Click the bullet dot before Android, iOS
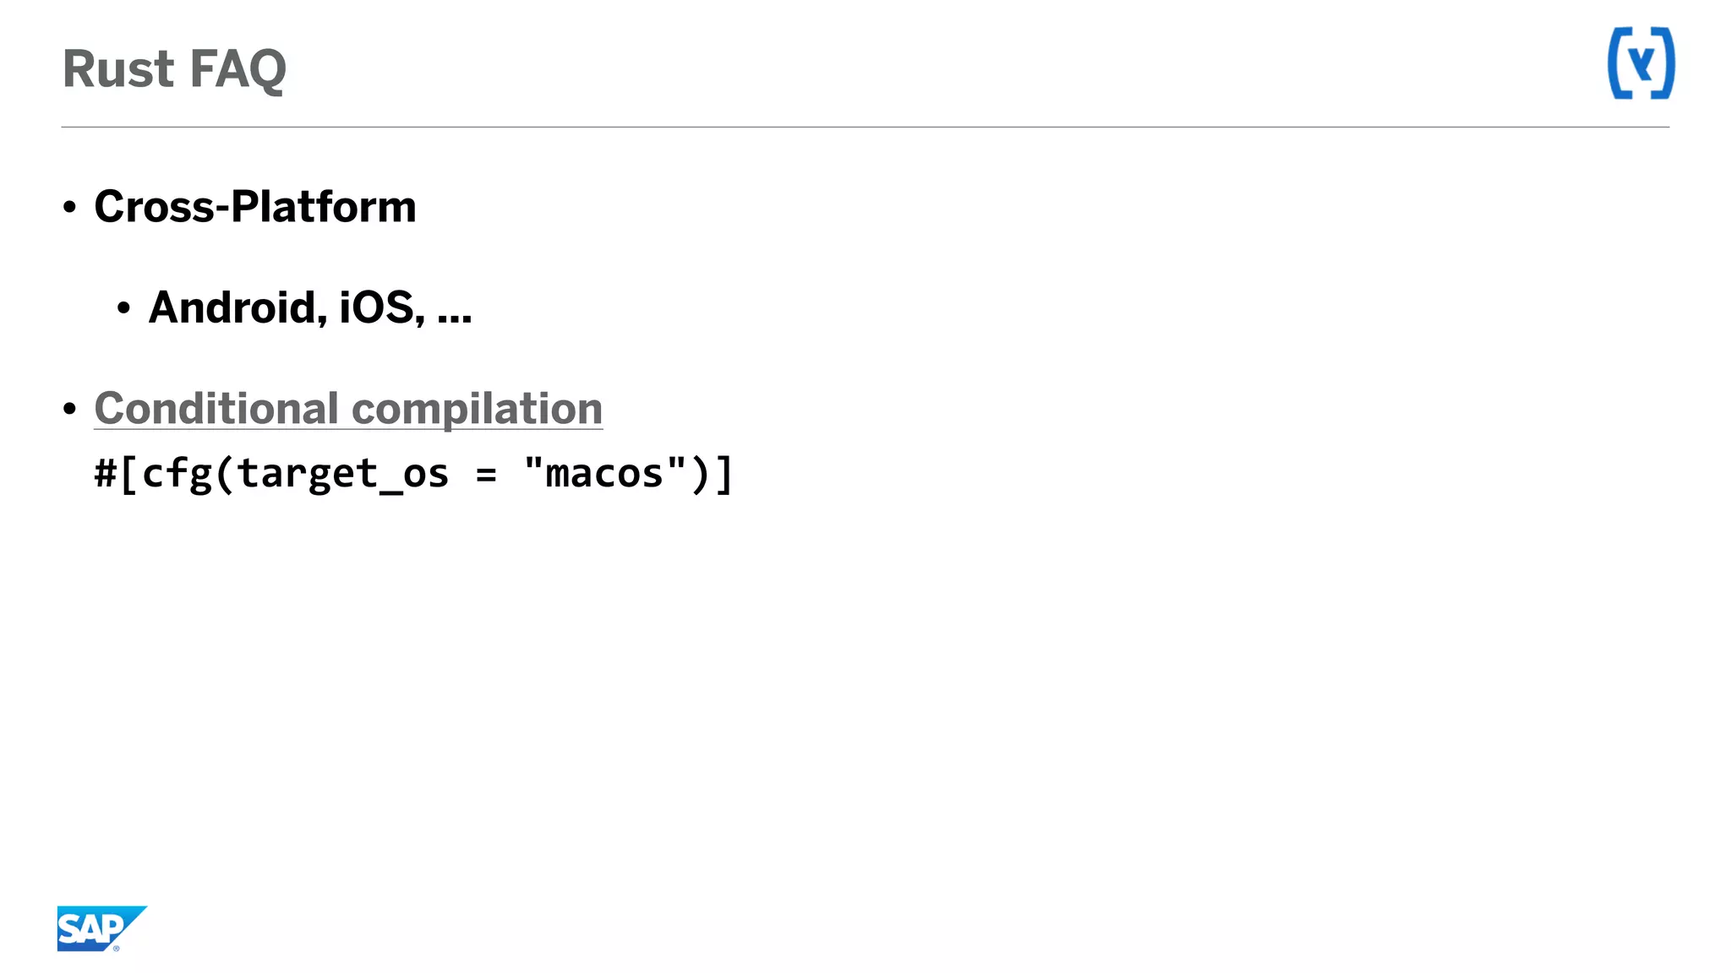This screenshot has width=1731, height=973. [x=124, y=308]
